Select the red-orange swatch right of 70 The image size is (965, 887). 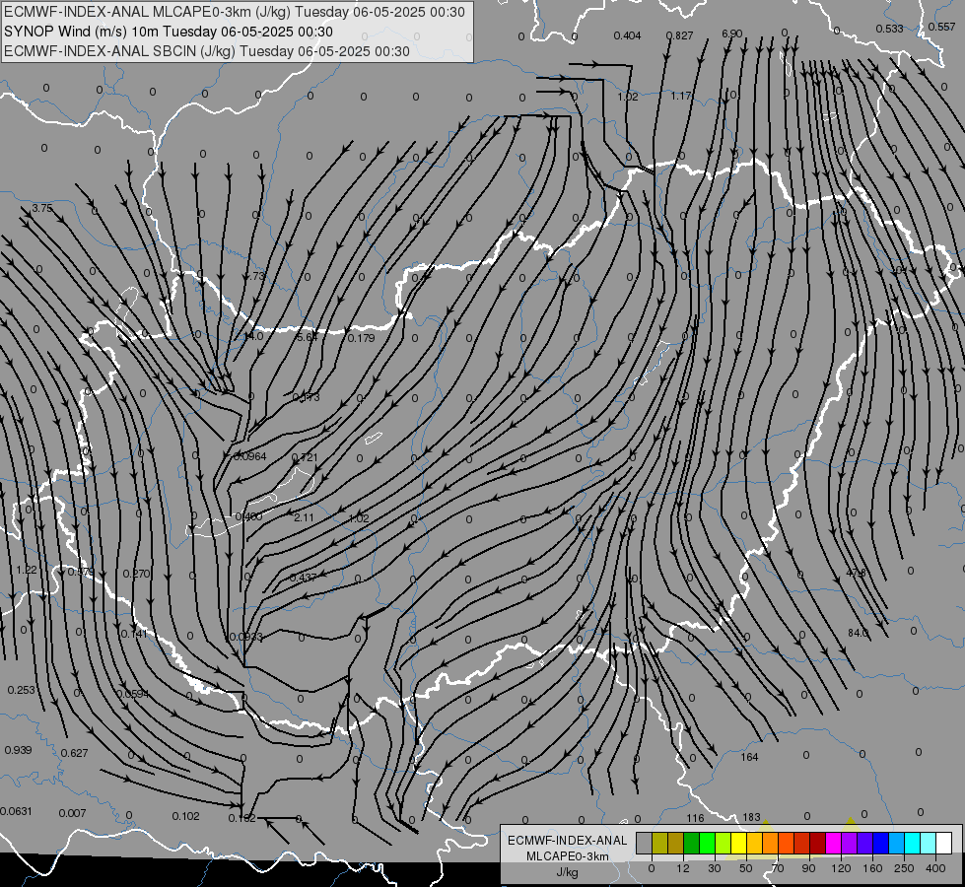coord(787,843)
